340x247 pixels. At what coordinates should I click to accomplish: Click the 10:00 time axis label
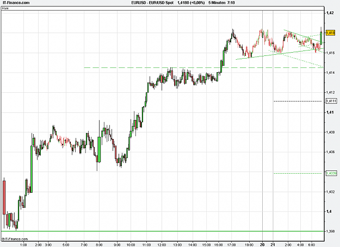click(131, 245)
